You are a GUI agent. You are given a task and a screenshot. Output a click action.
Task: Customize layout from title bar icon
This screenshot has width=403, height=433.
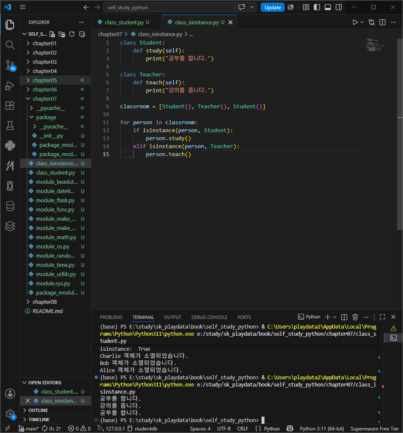(306, 7)
